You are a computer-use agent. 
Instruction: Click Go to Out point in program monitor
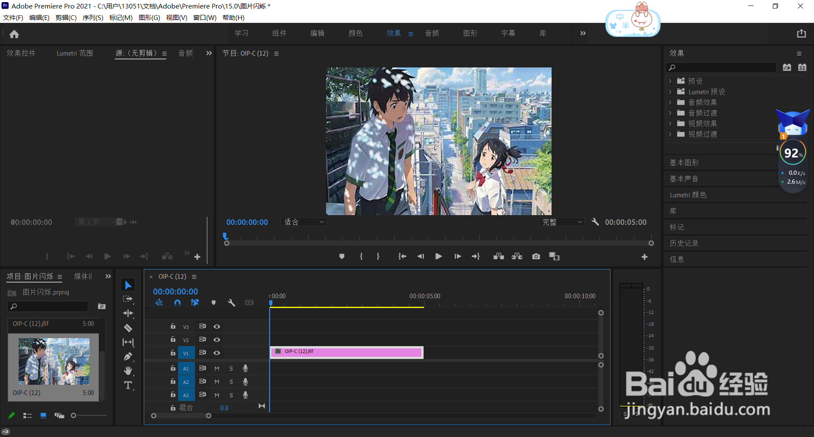pyautogui.click(x=476, y=256)
